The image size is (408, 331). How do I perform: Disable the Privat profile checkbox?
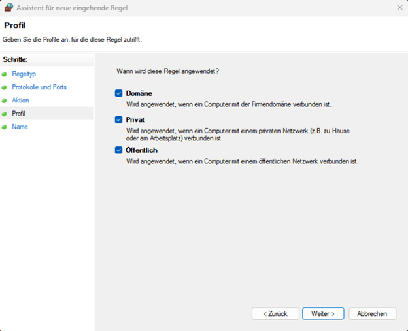(x=119, y=120)
